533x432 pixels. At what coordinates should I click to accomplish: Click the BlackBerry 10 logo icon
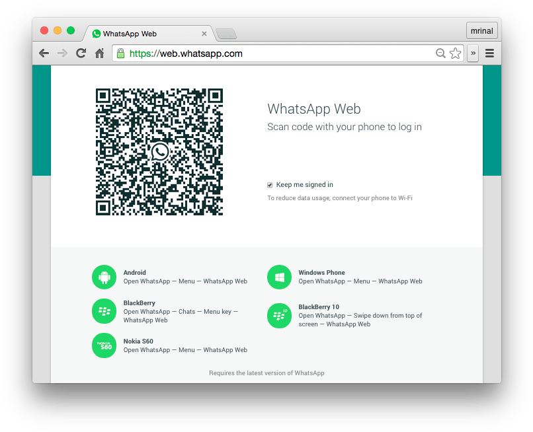(x=280, y=316)
